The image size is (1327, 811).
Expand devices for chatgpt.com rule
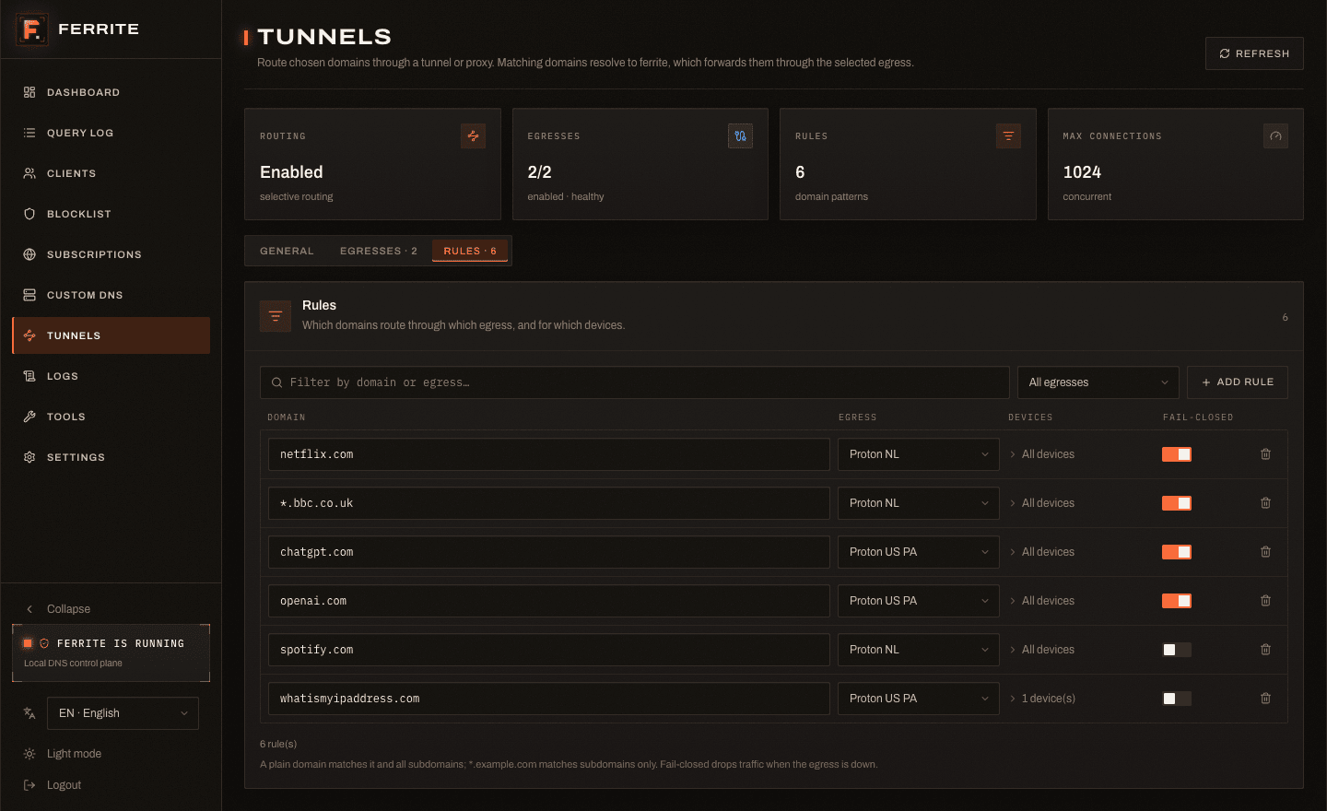(1042, 552)
